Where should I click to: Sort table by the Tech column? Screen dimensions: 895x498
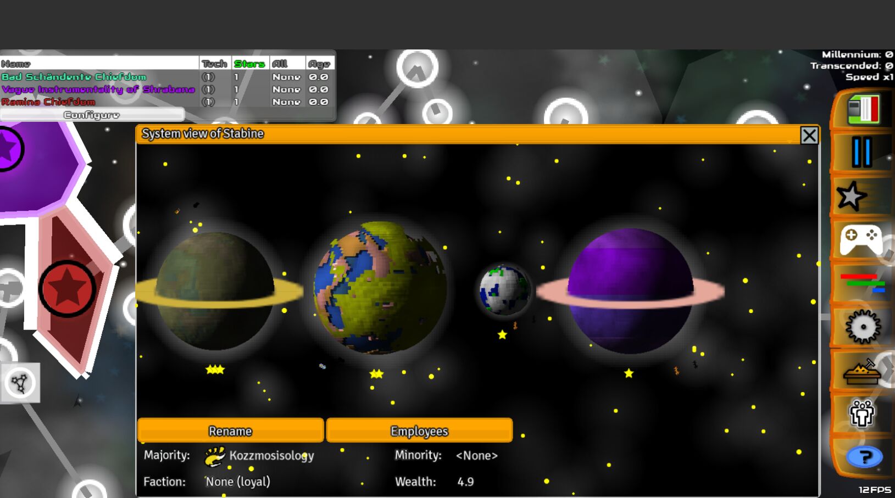coord(214,64)
